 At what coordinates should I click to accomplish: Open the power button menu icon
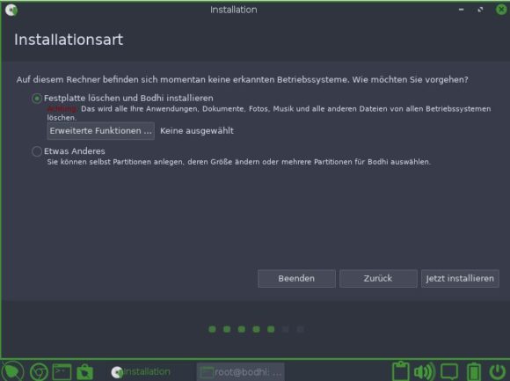pos(498,371)
